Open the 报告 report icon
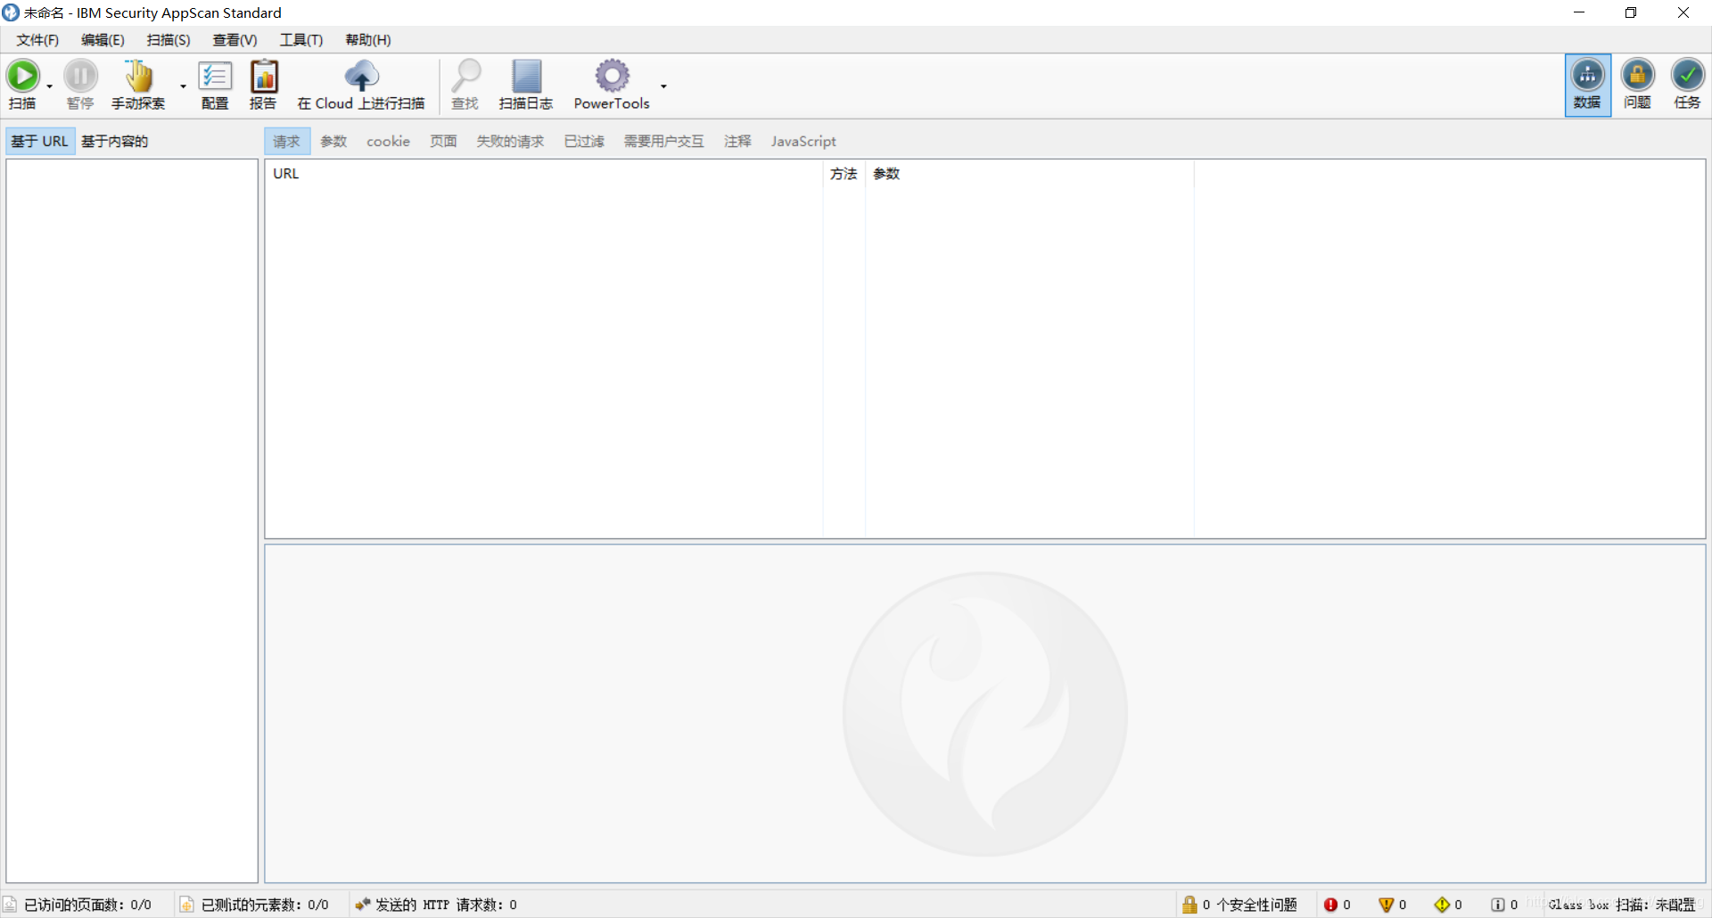The height and width of the screenshot is (918, 1712). pos(264,76)
